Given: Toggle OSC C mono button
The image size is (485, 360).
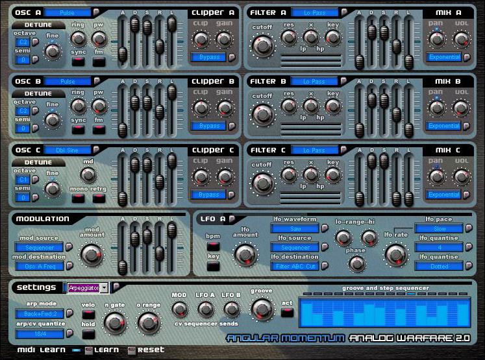Looking at the screenshot, I should point(78,198).
